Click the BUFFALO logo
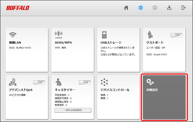The height and width of the screenshot is (122, 193). tap(18, 8)
